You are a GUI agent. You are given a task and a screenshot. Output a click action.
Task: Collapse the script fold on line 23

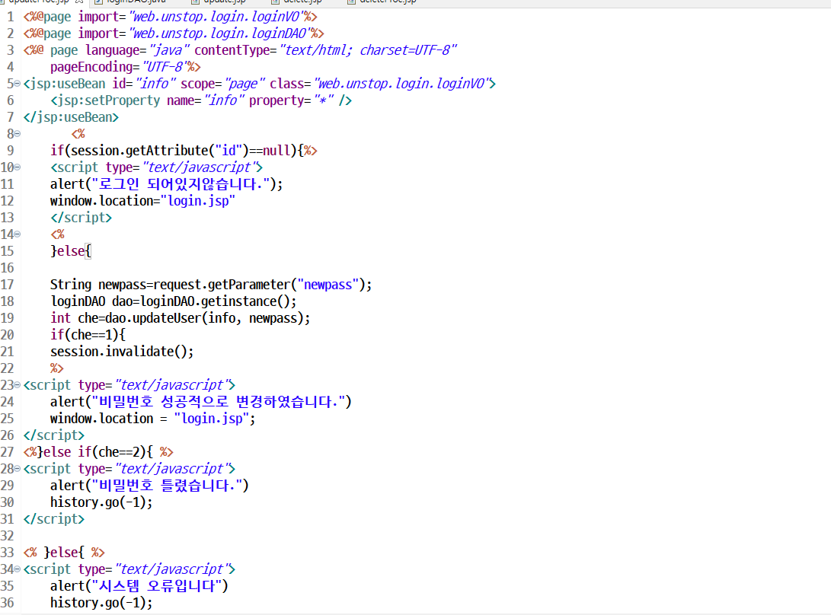17,385
